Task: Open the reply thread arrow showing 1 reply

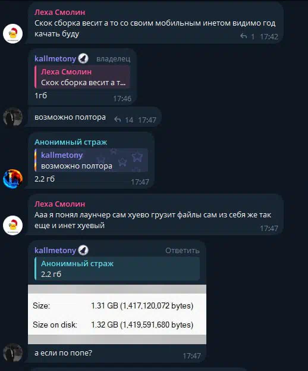Action: [x=244, y=36]
